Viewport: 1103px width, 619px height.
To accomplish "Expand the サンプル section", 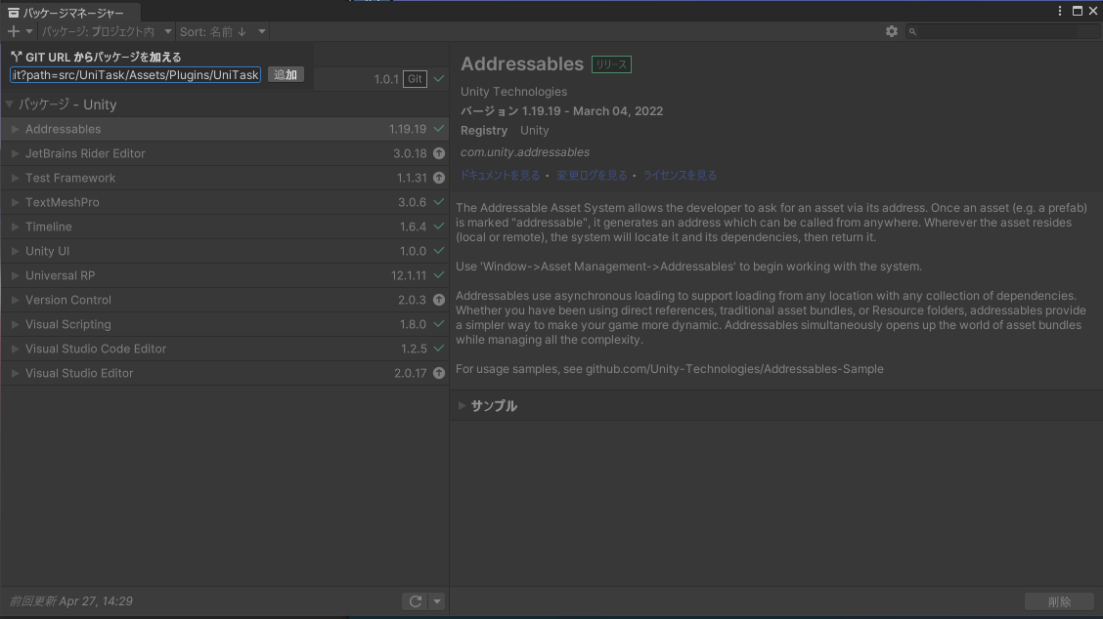I will click(x=462, y=405).
